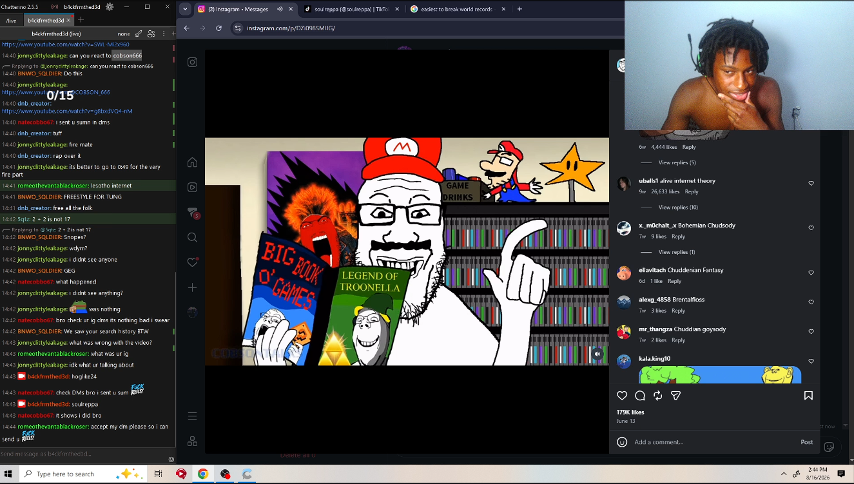
Task: Open Chrome from the taskbar
Action: (x=203, y=474)
